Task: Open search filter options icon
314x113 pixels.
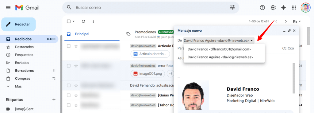Action: coord(232,8)
